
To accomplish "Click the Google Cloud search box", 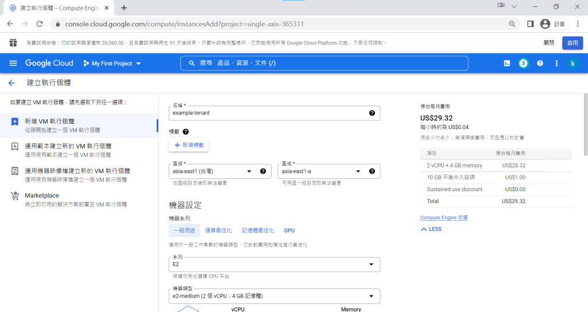I will coord(324,63).
